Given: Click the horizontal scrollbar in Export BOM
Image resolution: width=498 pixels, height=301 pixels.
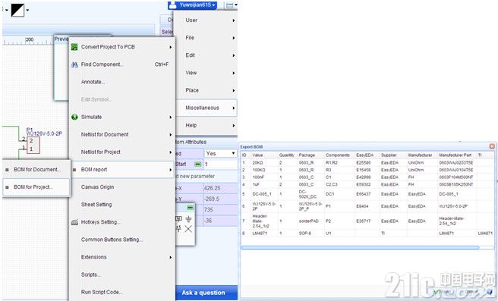Looking at the screenshot, I should click(x=360, y=247).
